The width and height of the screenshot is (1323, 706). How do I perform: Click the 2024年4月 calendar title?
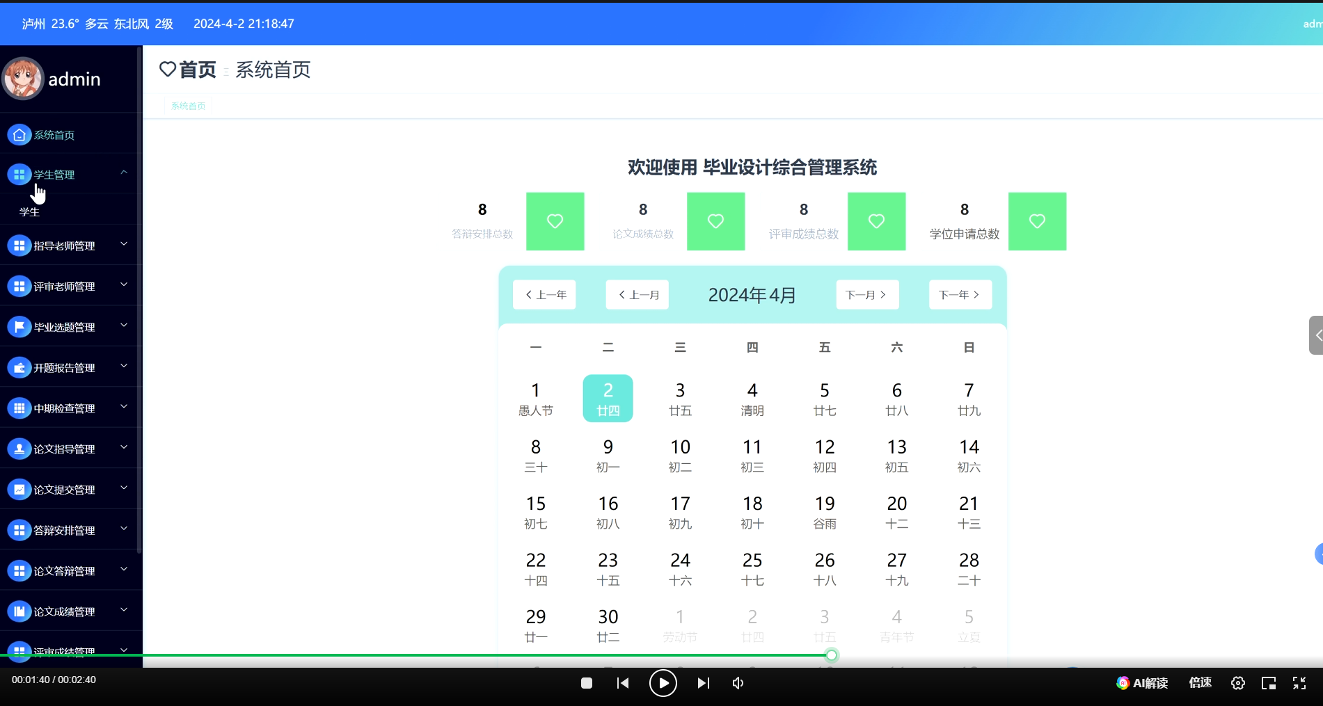point(752,295)
